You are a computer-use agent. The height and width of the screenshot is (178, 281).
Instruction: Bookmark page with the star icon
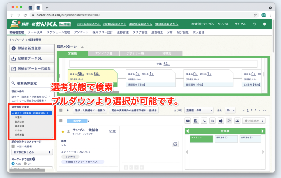[x=255, y=15]
